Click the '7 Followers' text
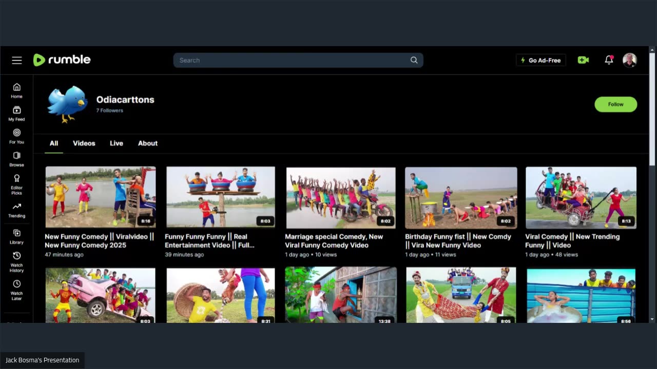657x369 pixels. pyautogui.click(x=110, y=111)
